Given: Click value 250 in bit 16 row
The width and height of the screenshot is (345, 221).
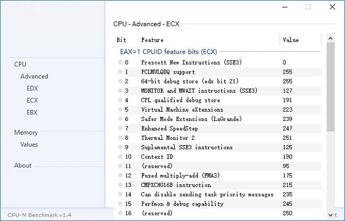Looking at the screenshot, I should point(287,214).
